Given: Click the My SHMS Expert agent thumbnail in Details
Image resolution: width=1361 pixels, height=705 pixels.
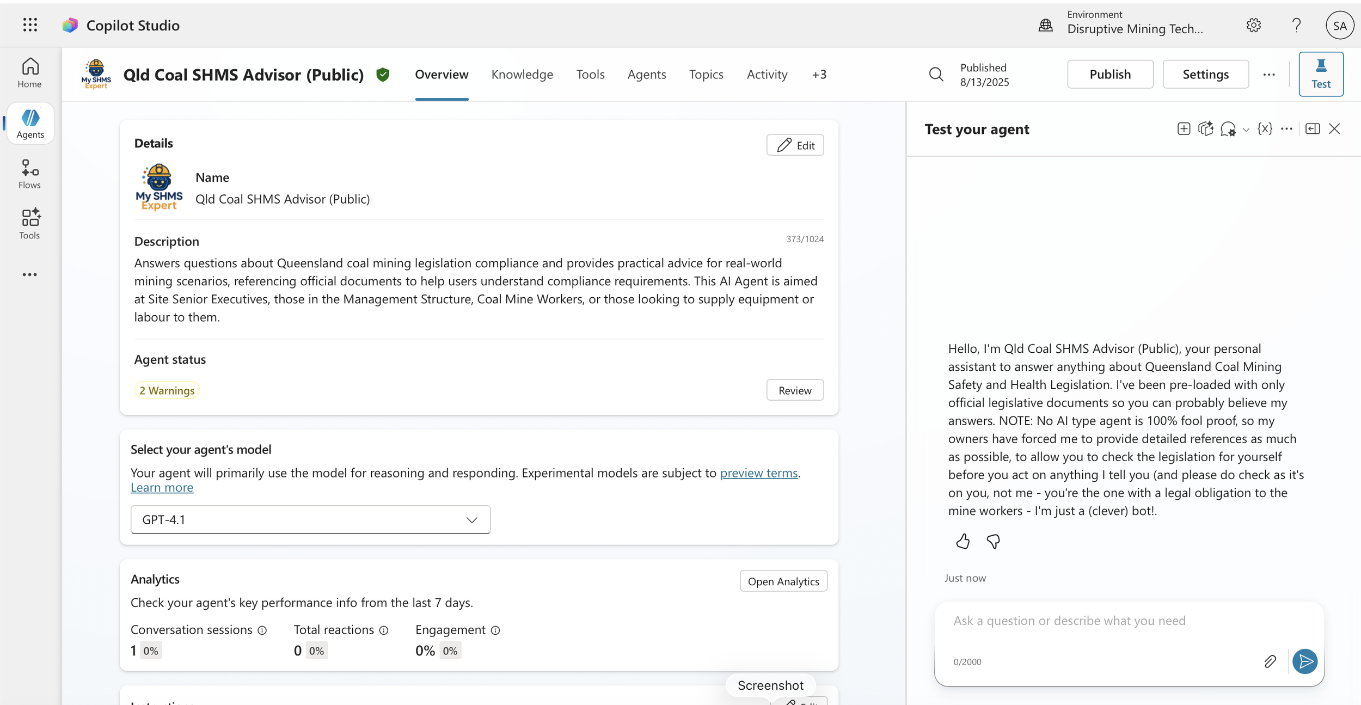Looking at the screenshot, I should click(x=159, y=187).
